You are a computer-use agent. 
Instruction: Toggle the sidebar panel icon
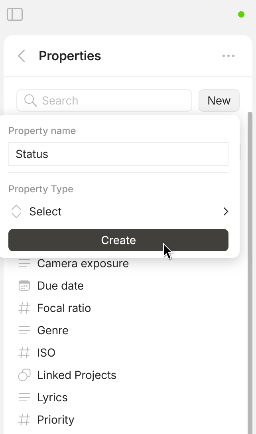coord(15,14)
